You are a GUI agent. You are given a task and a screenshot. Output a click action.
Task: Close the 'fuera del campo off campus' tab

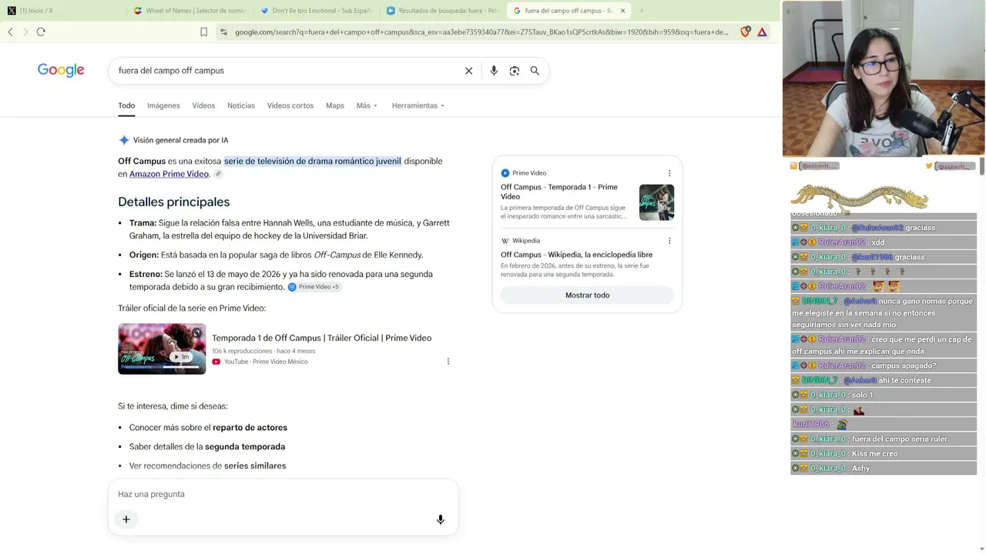click(x=622, y=11)
